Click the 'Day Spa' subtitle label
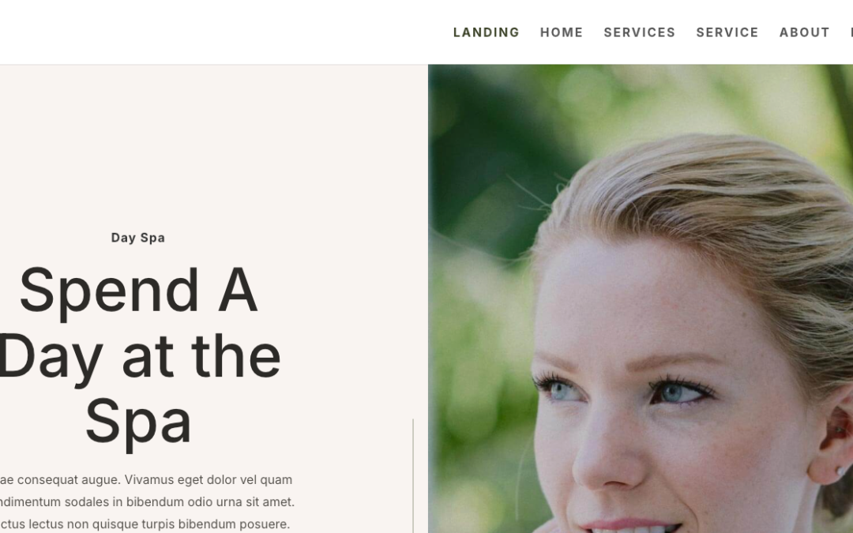Screen dimensions: 853x533 [137, 238]
